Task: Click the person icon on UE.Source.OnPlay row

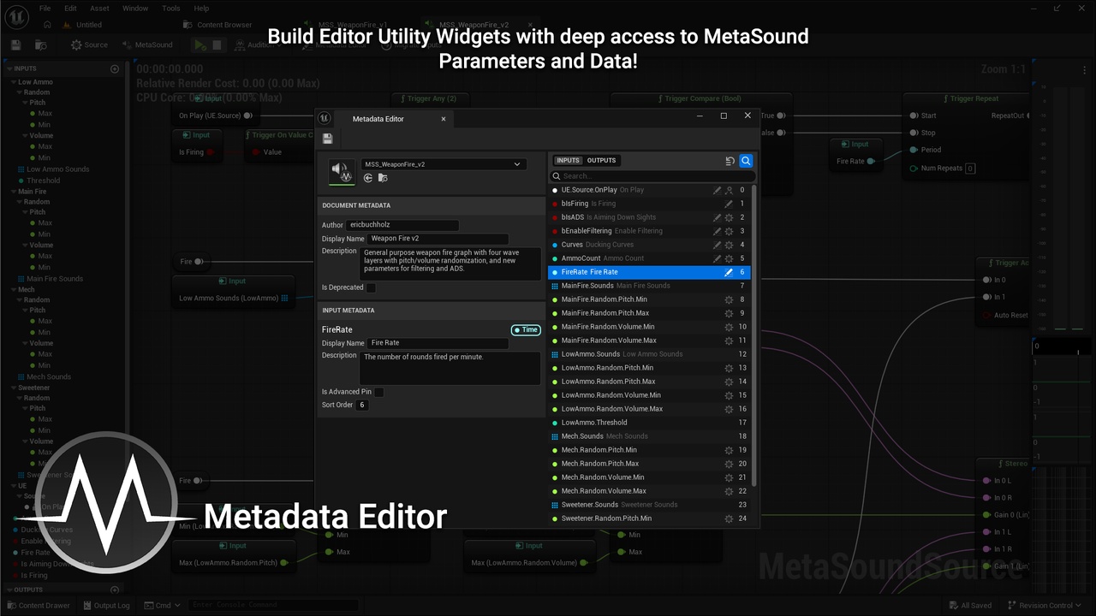Action: [729, 190]
